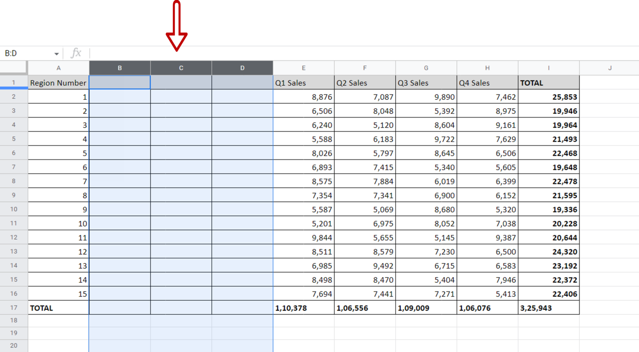Select the Q4 Sales header cell
The height and width of the screenshot is (352, 639).
coord(487,82)
